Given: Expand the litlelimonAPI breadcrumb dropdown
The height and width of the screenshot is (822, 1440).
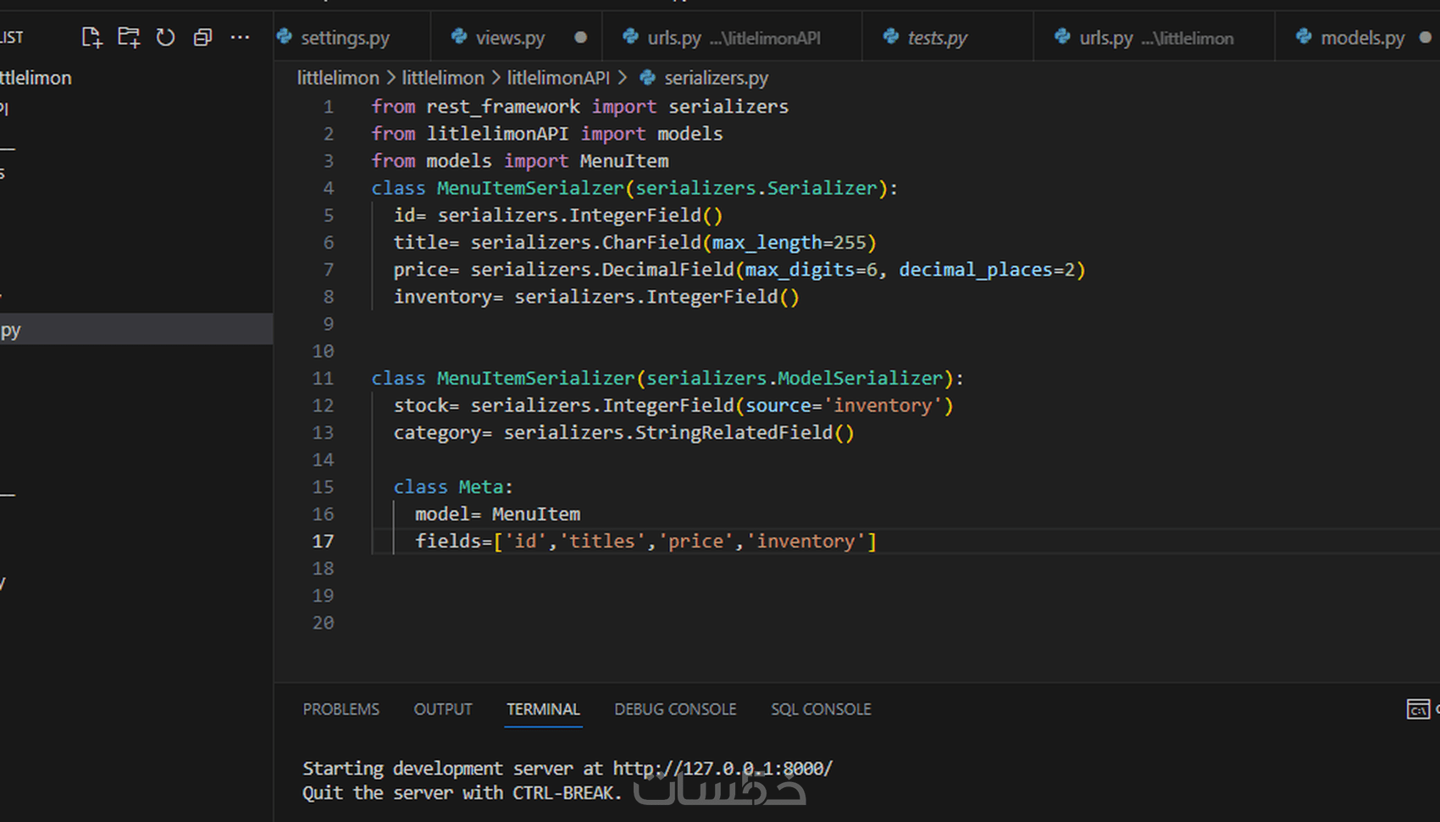Looking at the screenshot, I should [x=558, y=78].
